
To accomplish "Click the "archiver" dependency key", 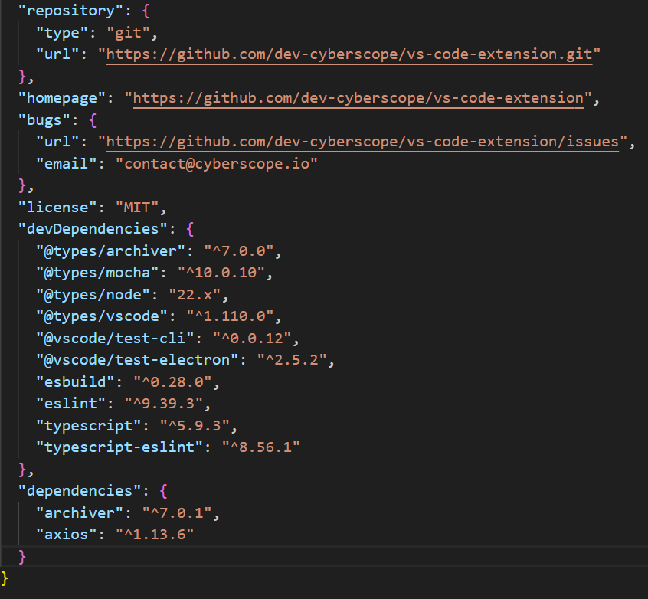I will (x=80, y=513).
